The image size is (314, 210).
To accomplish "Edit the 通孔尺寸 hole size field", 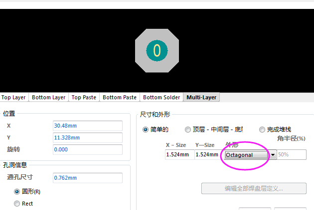I will (87, 178).
